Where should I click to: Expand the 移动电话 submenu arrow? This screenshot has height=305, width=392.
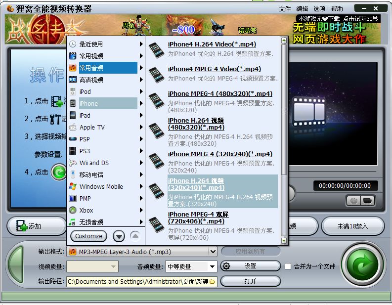[x=141, y=174]
